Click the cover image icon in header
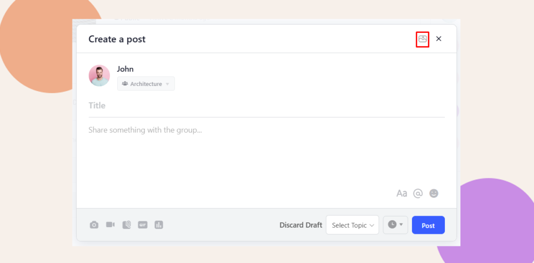The height and width of the screenshot is (263, 534). pos(422,39)
